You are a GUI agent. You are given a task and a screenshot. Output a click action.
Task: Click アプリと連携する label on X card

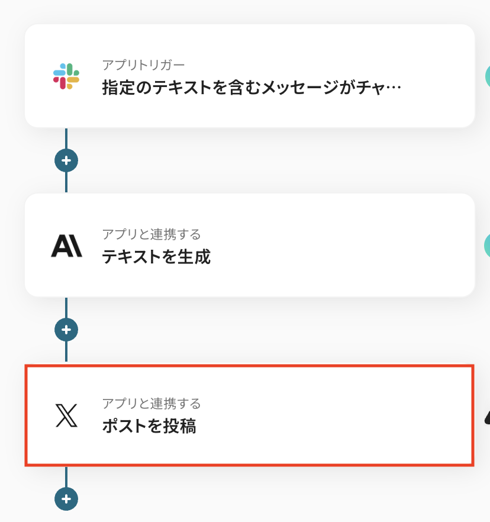pyautogui.click(x=151, y=404)
